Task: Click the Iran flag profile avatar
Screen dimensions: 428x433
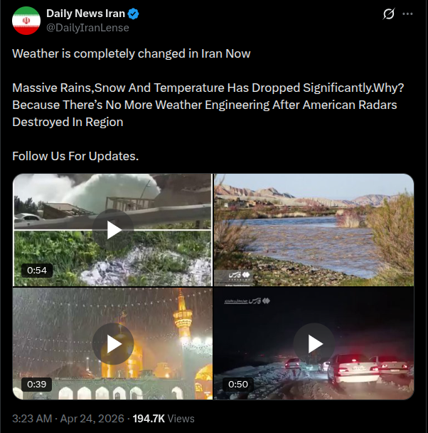Action: pyautogui.click(x=26, y=21)
